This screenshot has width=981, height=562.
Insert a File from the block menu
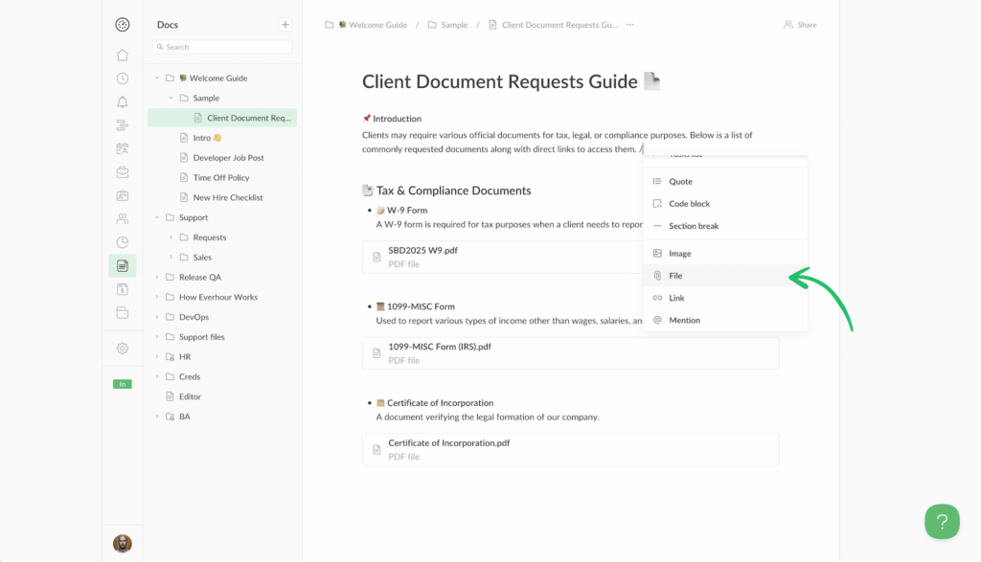pos(674,275)
